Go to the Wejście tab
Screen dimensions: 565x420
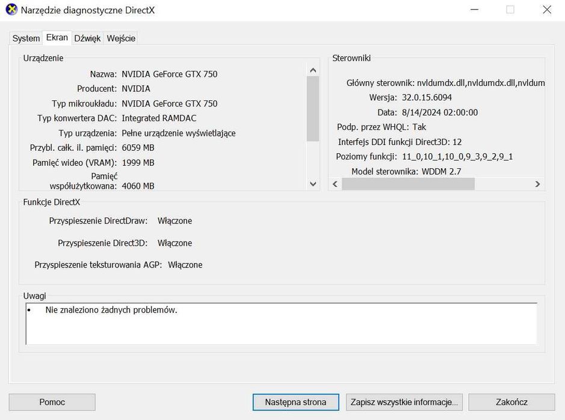121,38
